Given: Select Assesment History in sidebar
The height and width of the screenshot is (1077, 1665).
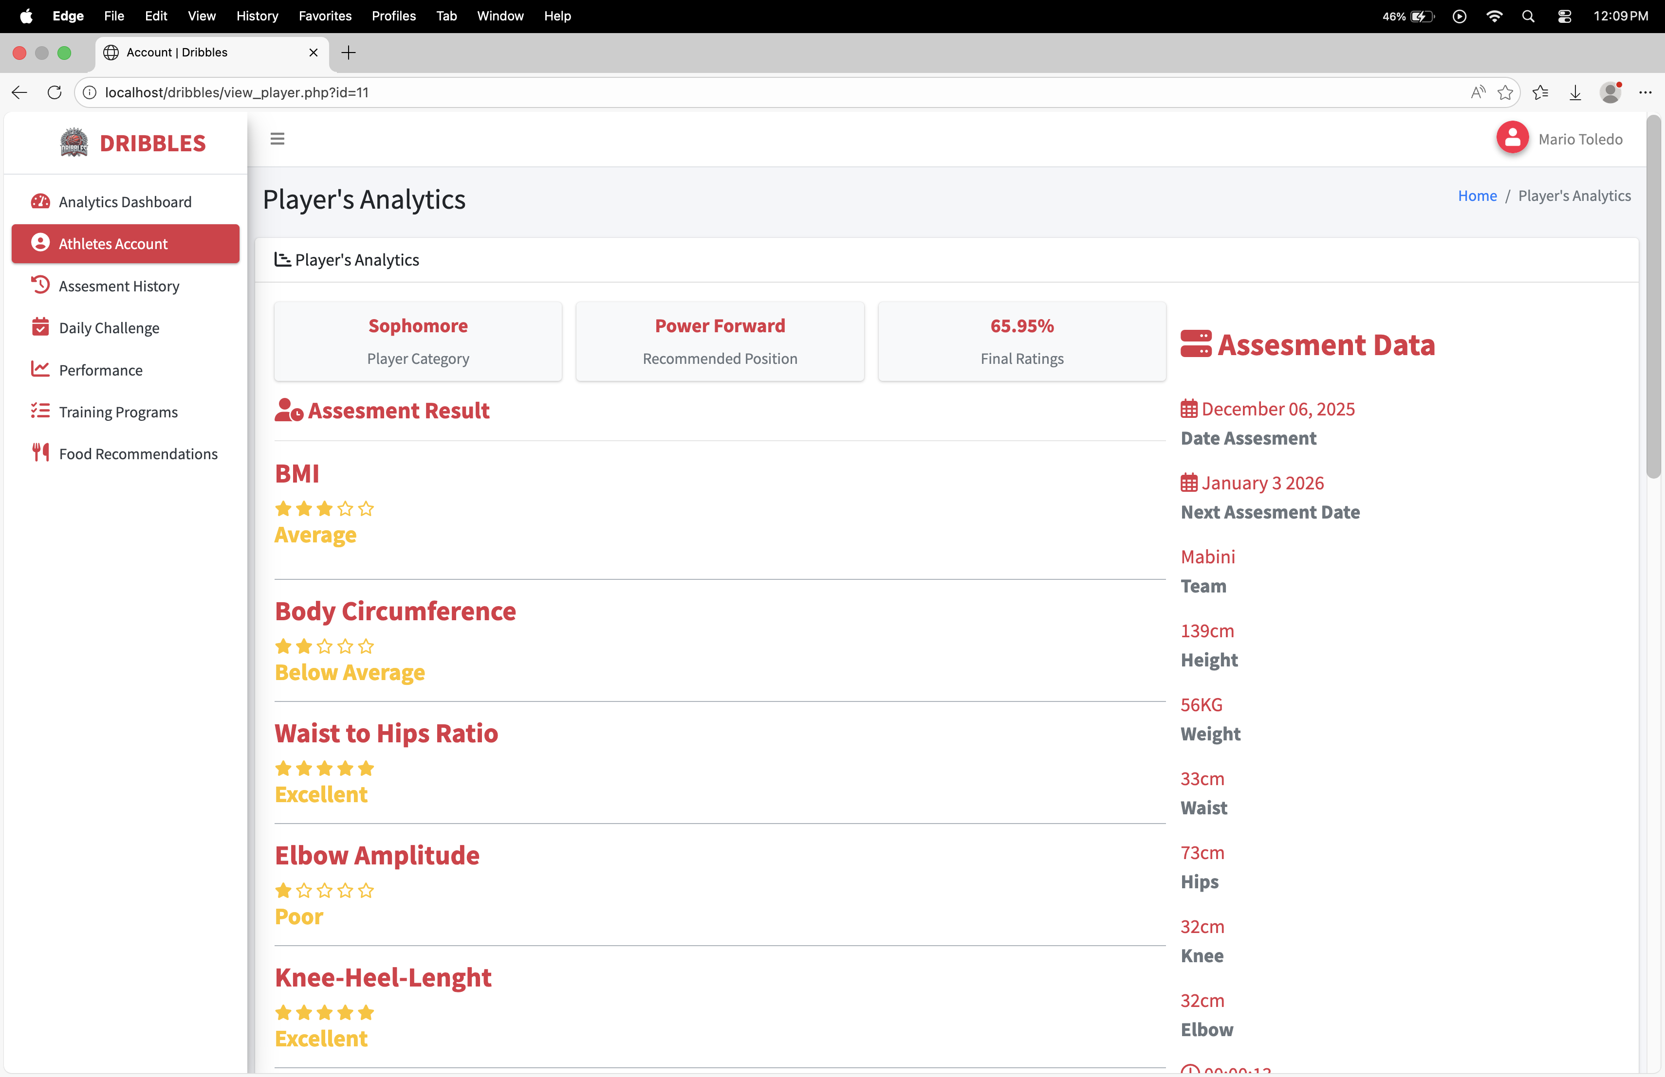Looking at the screenshot, I should point(119,286).
